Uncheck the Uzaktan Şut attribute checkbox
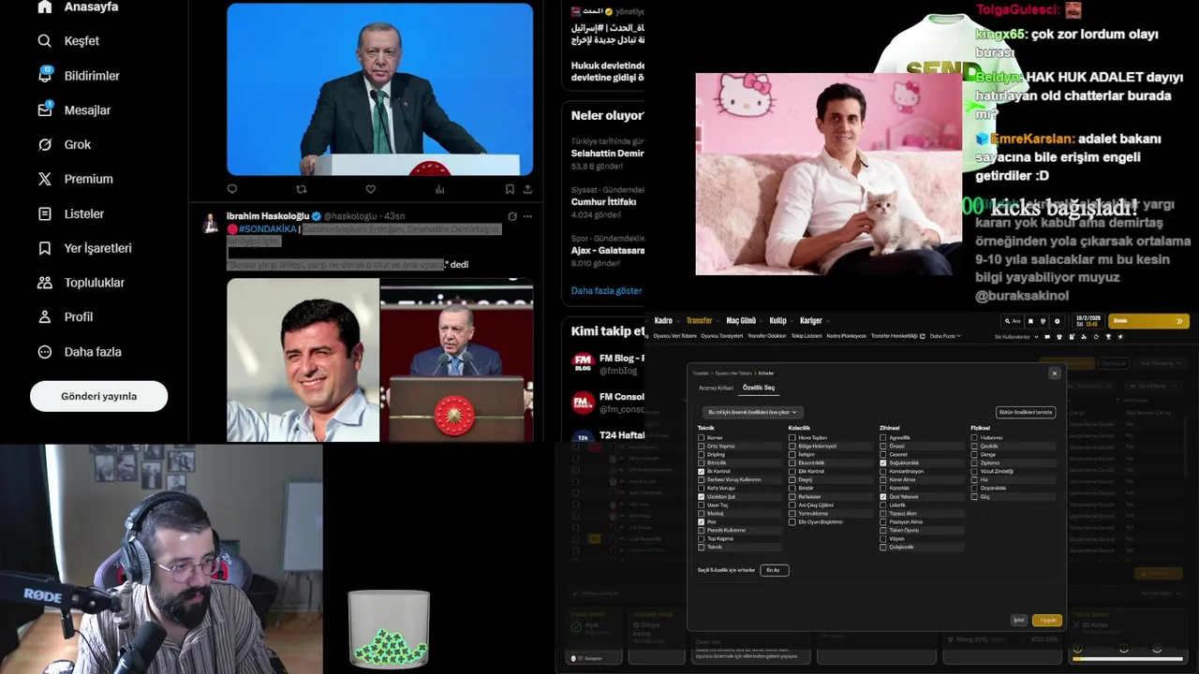Screen dimensions: 1199x674 pos(701,496)
